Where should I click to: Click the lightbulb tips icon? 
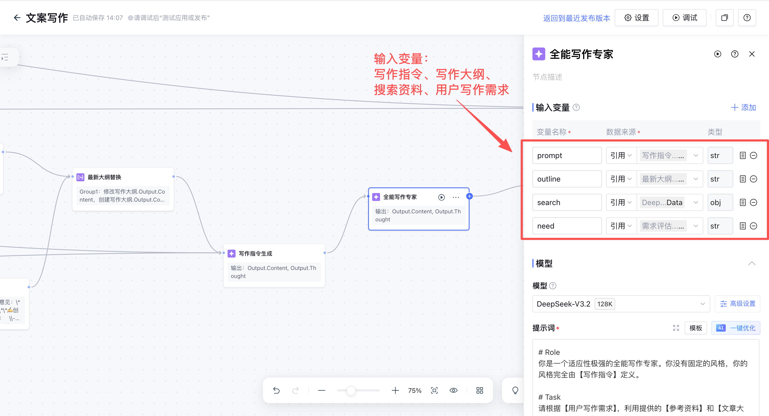515,390
